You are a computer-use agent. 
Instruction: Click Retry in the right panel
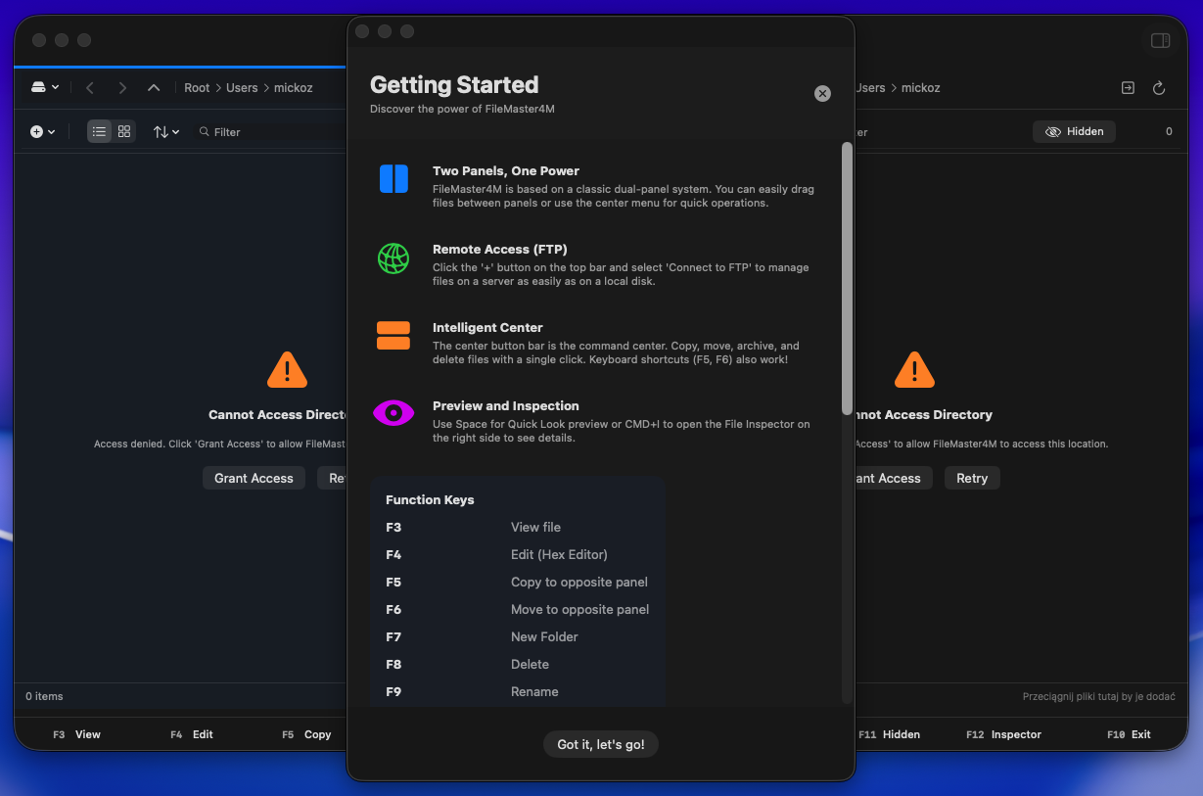coord(972,478)
